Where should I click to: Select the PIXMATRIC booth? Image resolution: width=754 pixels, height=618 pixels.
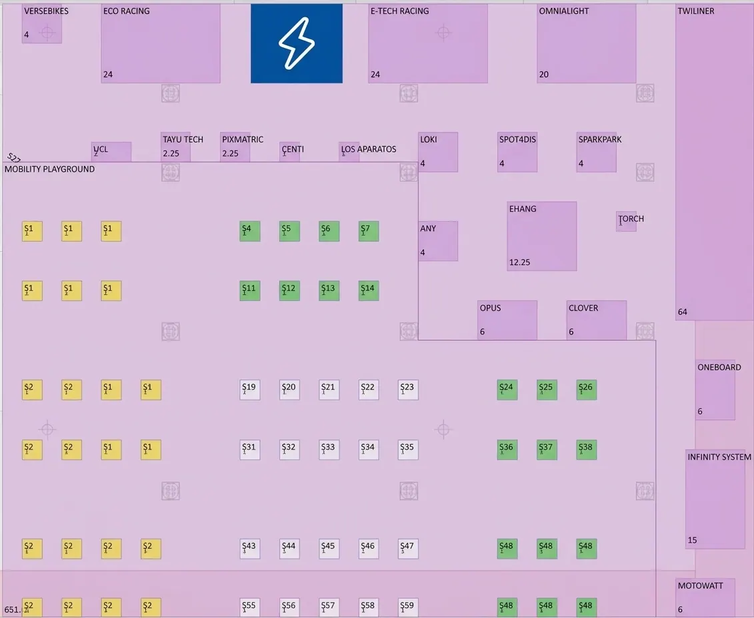coord(235,147)
